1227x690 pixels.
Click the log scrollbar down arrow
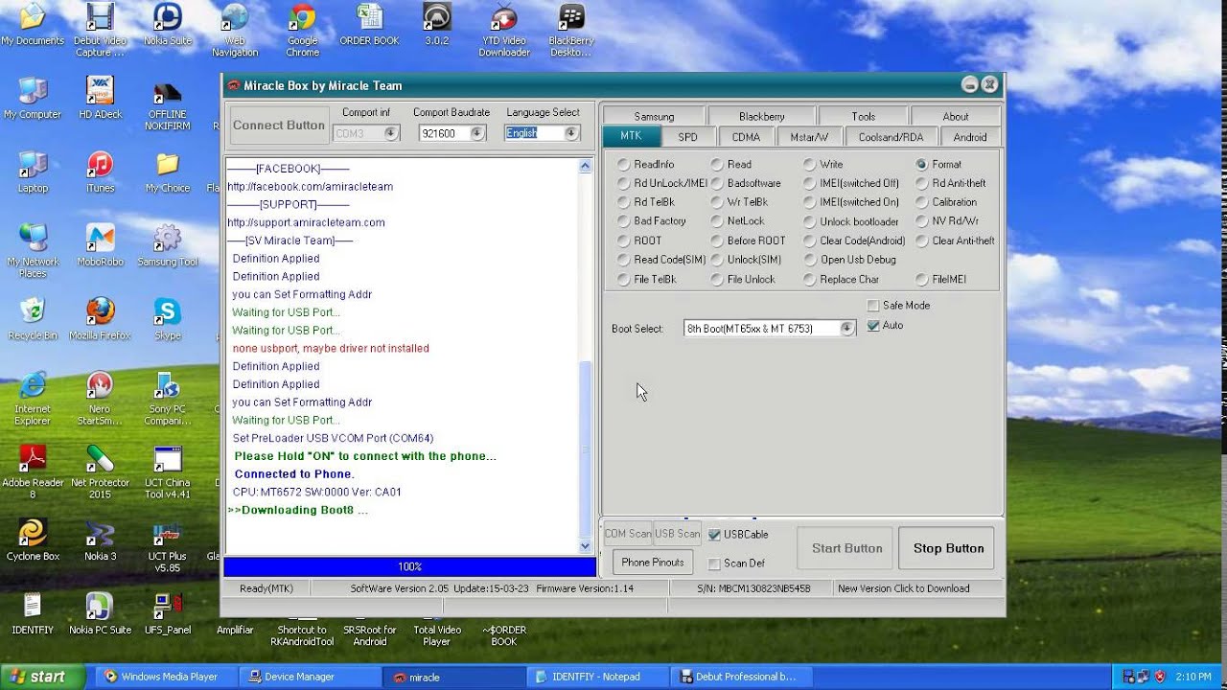[586, 546]
